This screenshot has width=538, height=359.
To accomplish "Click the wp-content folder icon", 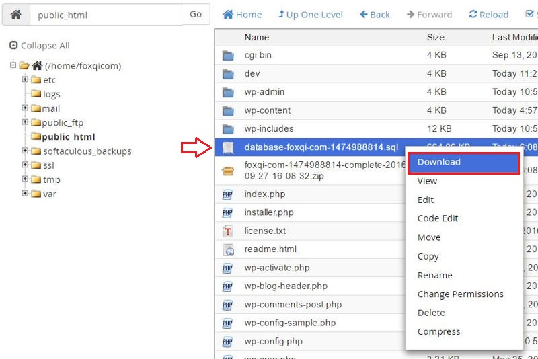I will pyautogui.click(x=228, y=111).
